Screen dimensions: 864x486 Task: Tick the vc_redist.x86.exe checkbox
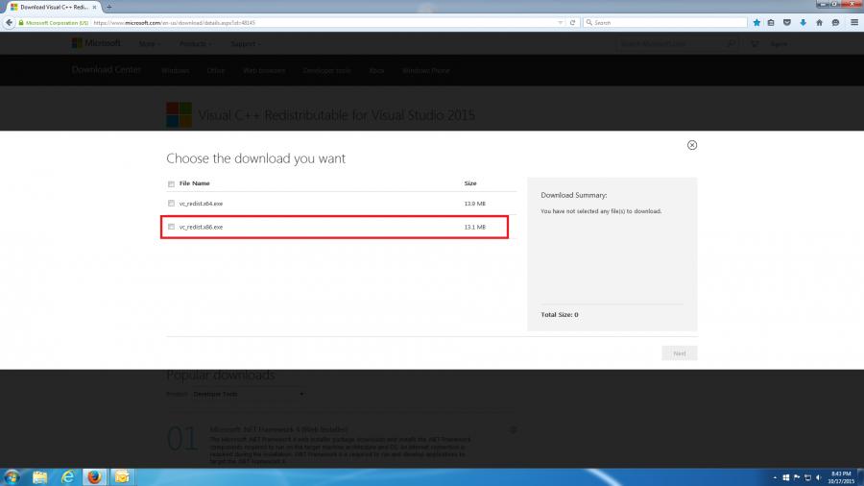tap(172, 227)
